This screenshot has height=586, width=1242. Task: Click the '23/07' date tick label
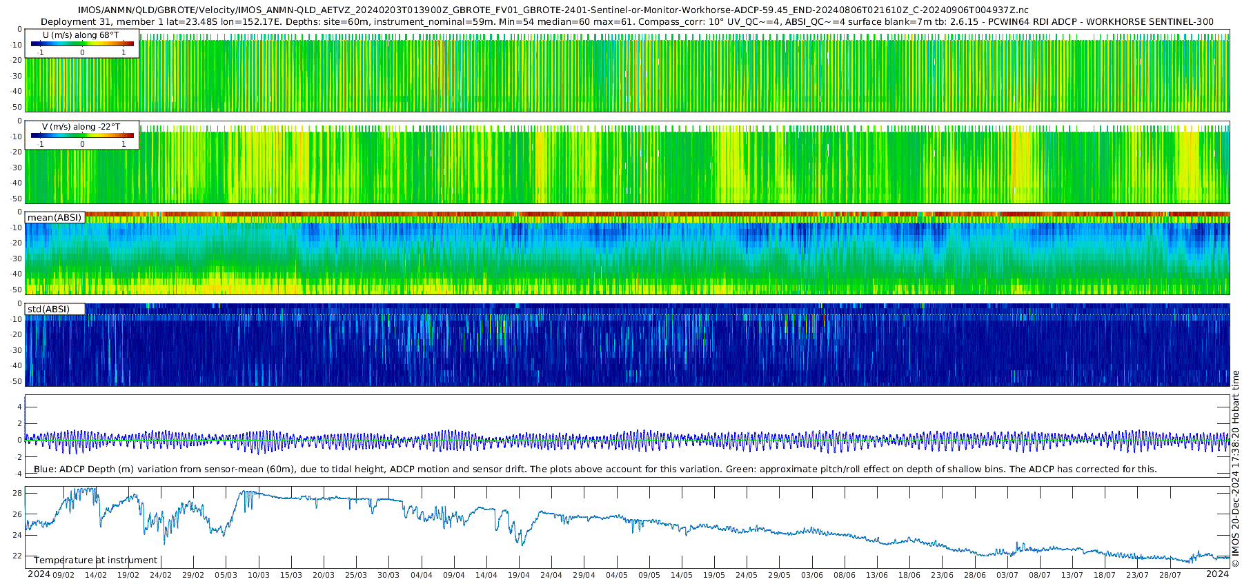[1138, 575]
